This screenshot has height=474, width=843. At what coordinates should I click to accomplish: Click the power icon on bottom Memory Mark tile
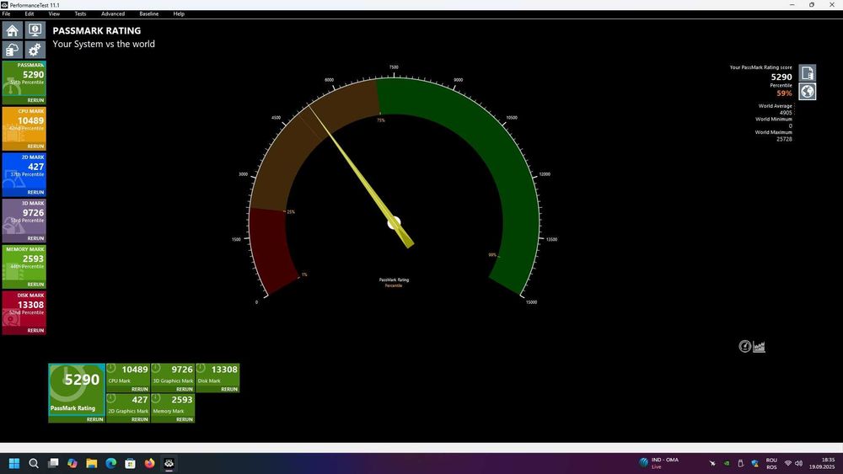tap(156, 398)
